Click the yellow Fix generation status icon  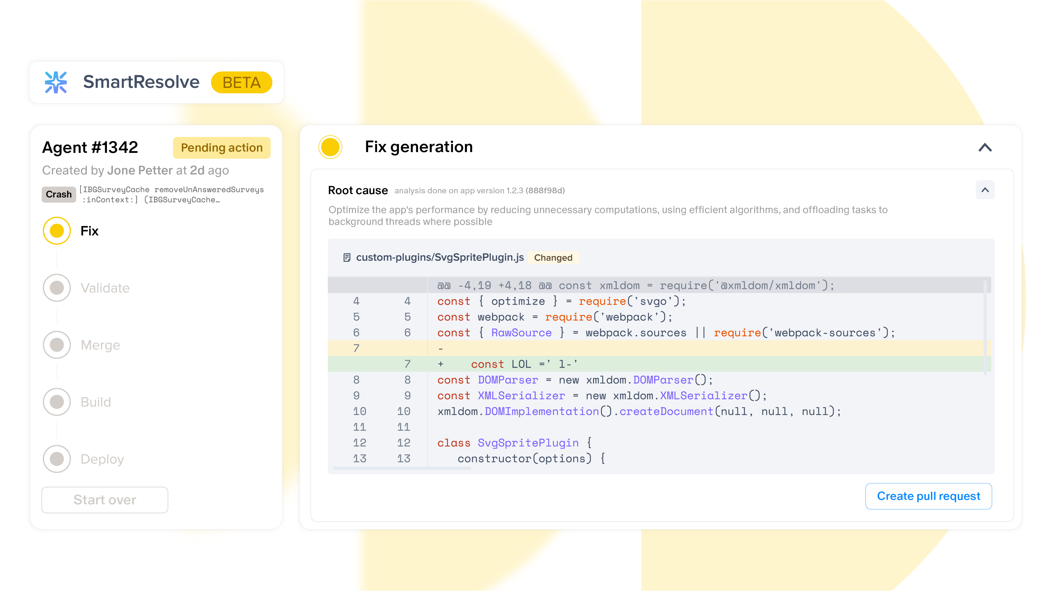pos(330,147)
